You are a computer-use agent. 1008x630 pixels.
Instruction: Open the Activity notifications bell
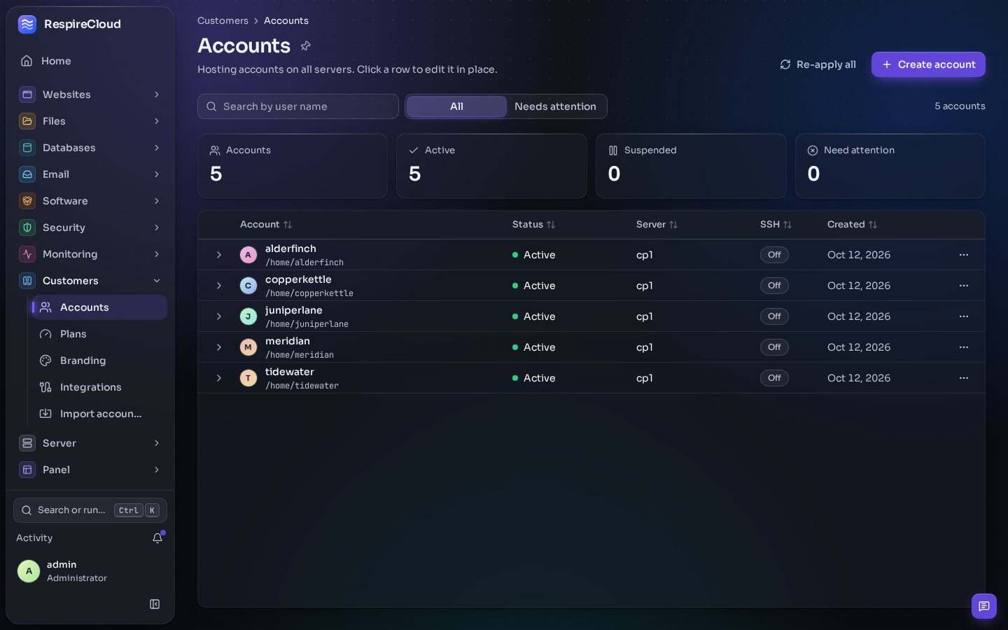click(x=157, y=538)
